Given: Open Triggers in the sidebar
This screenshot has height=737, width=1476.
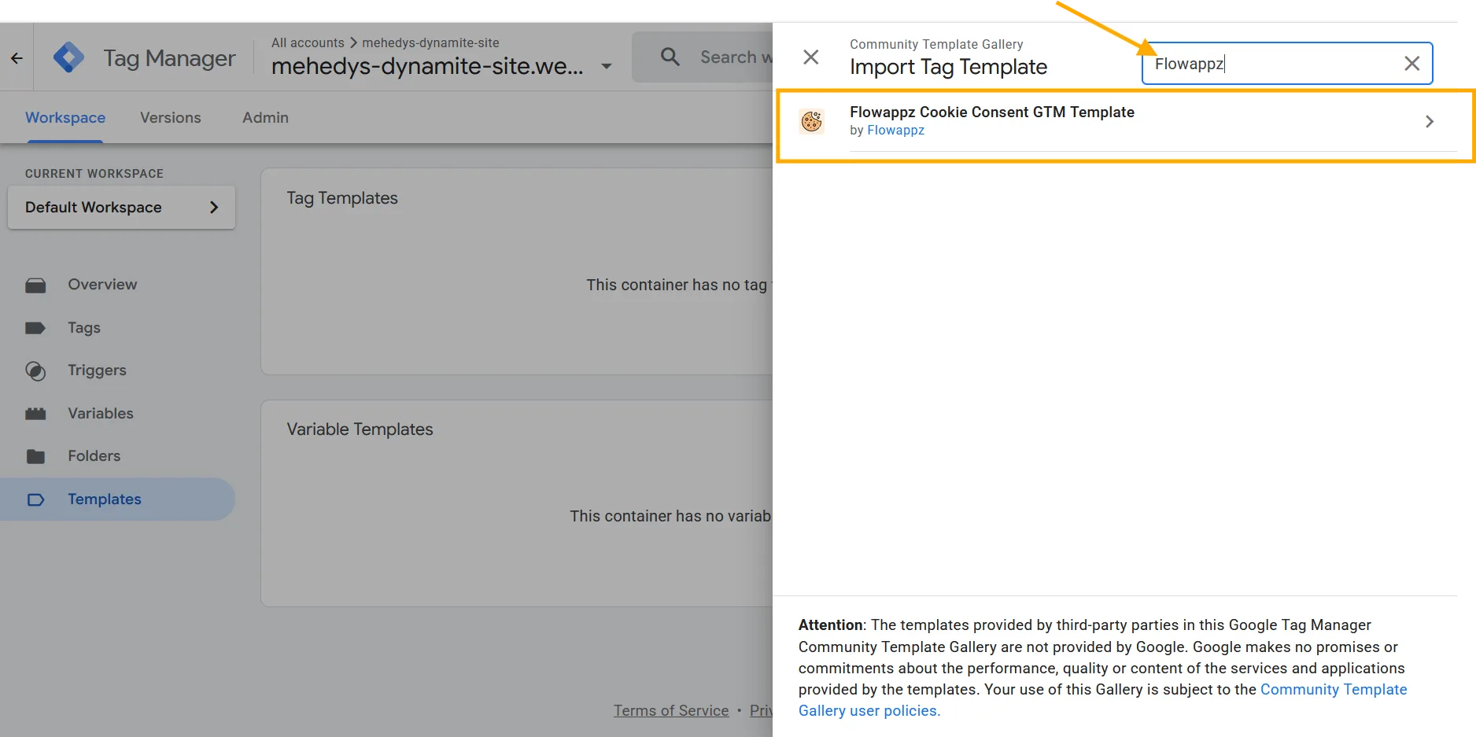Looking at the screenshot, I should tap(97, 370).
